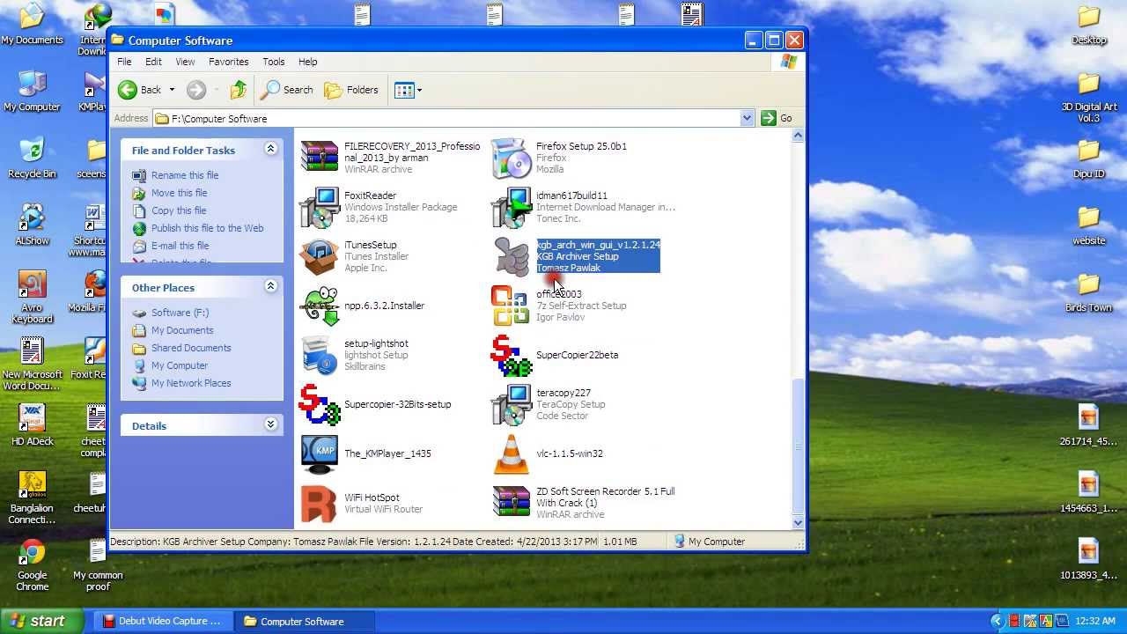This screenshot has width=1127, height=634.
Task: Expand the address bar dropdown
Action: [747, 118]
